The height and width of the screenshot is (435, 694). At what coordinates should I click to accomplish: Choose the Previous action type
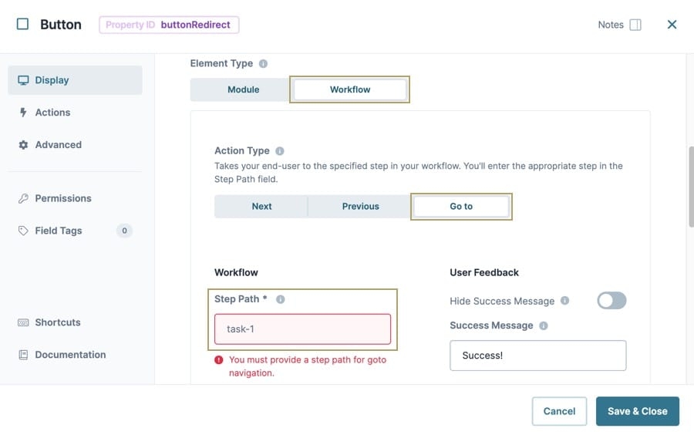[x=360, y=206]
